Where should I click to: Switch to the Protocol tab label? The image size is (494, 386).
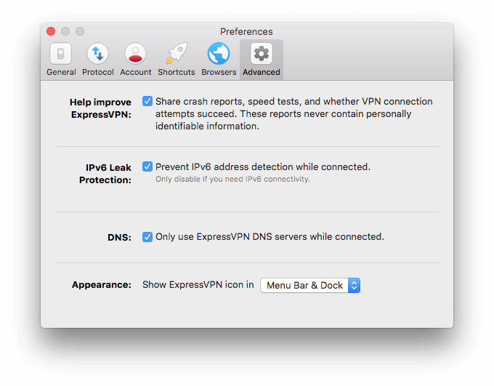click(x=97, y=72)
